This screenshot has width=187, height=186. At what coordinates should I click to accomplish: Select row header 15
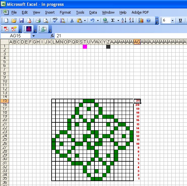[x=5, y=101]
